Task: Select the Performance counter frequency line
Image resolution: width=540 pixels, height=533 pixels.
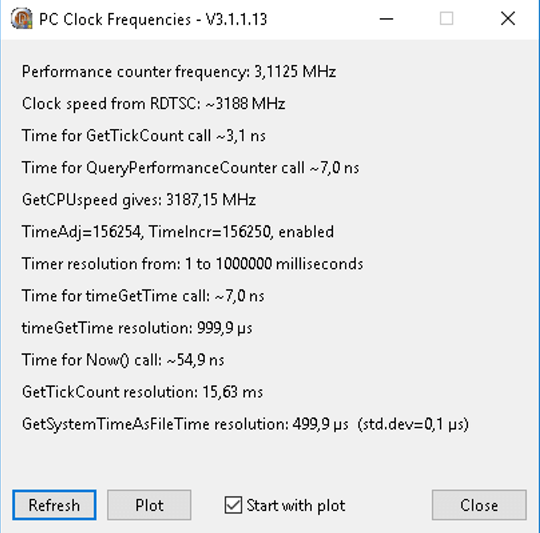Action: [178, 71]
